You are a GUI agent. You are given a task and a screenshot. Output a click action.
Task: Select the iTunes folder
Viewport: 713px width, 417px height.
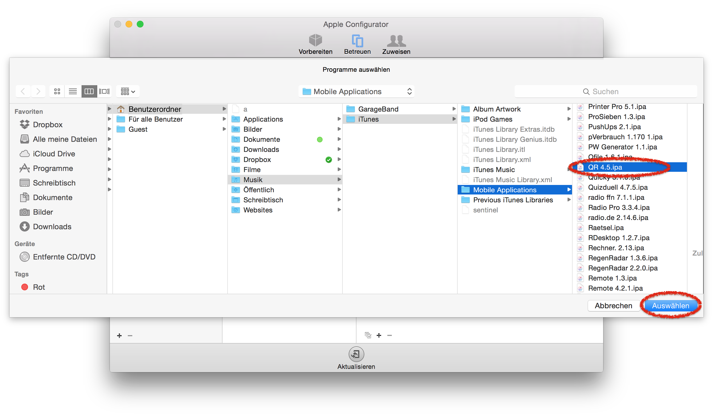pos(400,119)
